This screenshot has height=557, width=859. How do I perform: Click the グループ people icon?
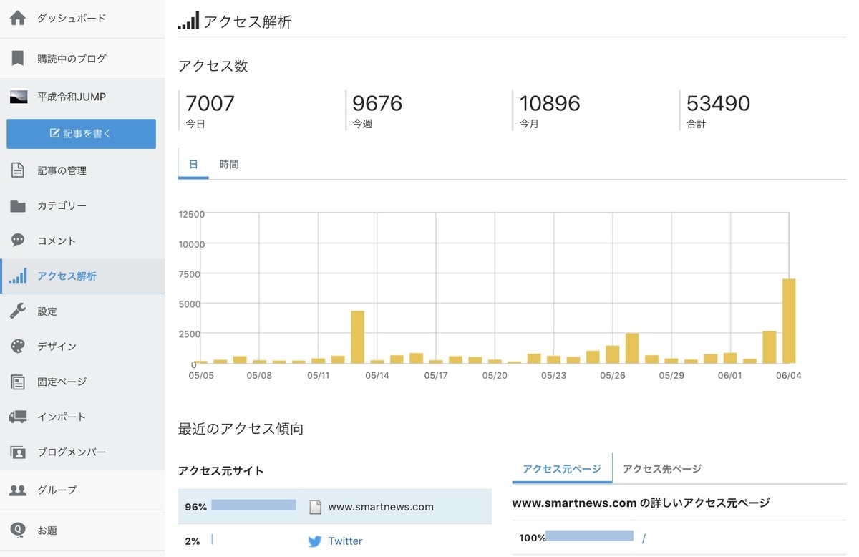pos(18,490)
